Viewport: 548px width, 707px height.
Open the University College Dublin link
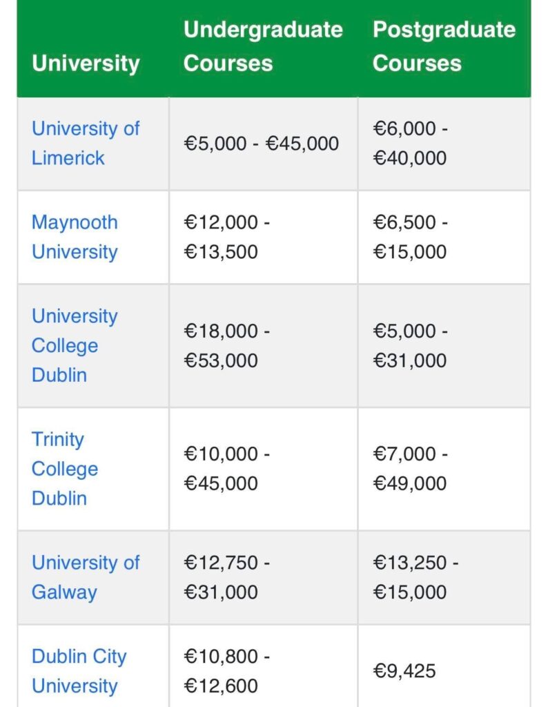75,345
